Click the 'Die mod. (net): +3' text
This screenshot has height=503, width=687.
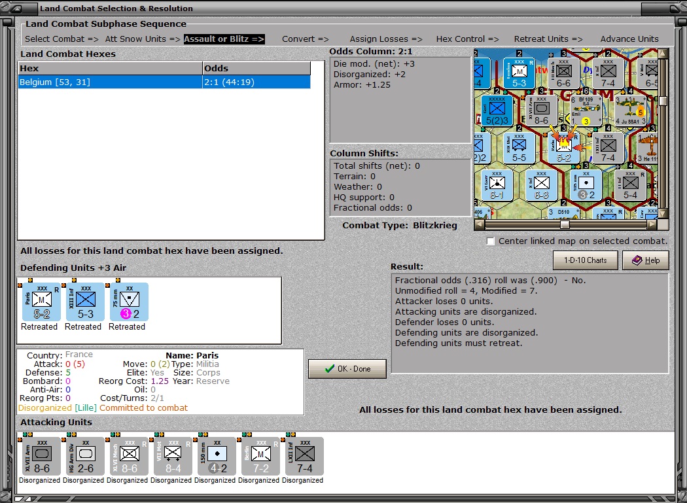point(374,64)
